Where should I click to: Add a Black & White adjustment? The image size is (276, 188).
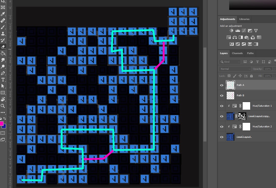point(241,37)
